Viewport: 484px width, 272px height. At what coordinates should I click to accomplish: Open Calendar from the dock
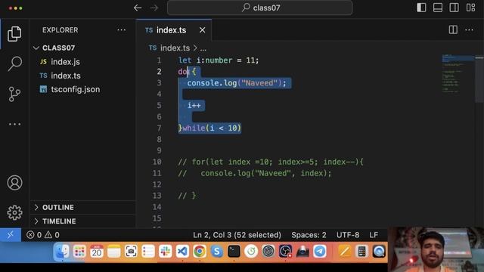tap(97, 252)
